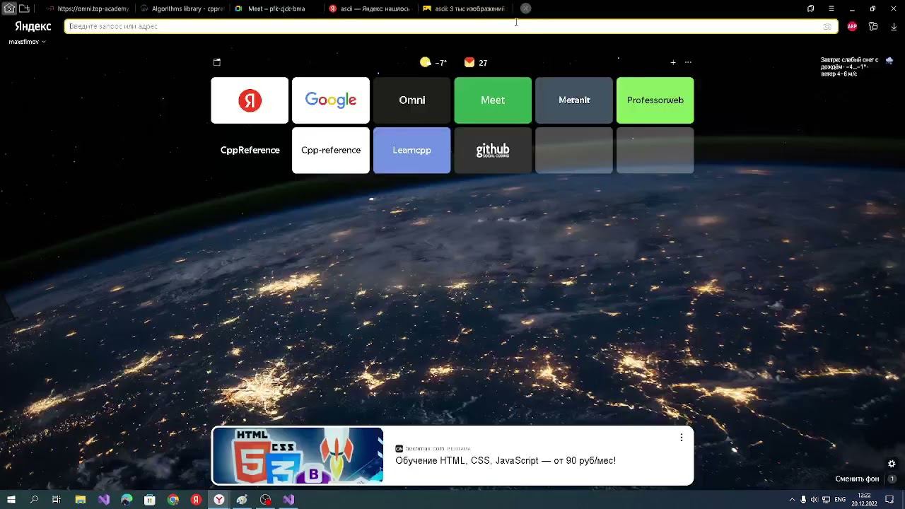Open the OBS recording taskbar icon
Viewport: 905px width, 509px height.
click(266, 500)
